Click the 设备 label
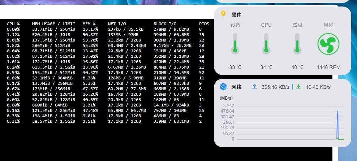 tap(235, 25)
